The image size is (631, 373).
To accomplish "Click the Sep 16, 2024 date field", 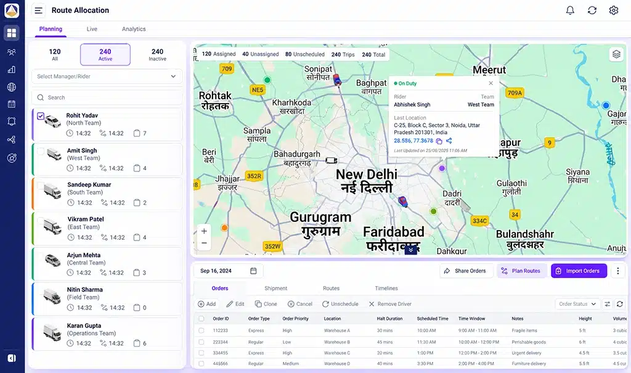I will point(229,271).
